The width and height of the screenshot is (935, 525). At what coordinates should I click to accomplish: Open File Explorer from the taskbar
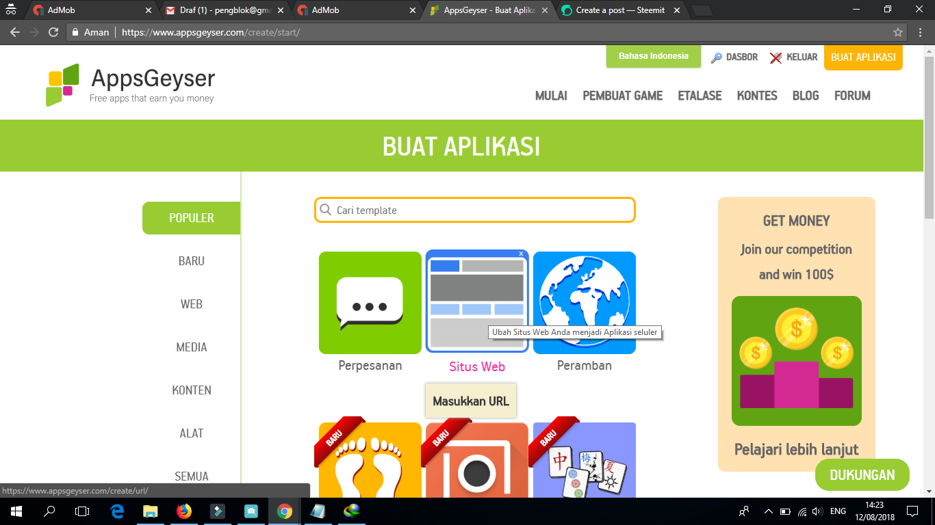151,511
